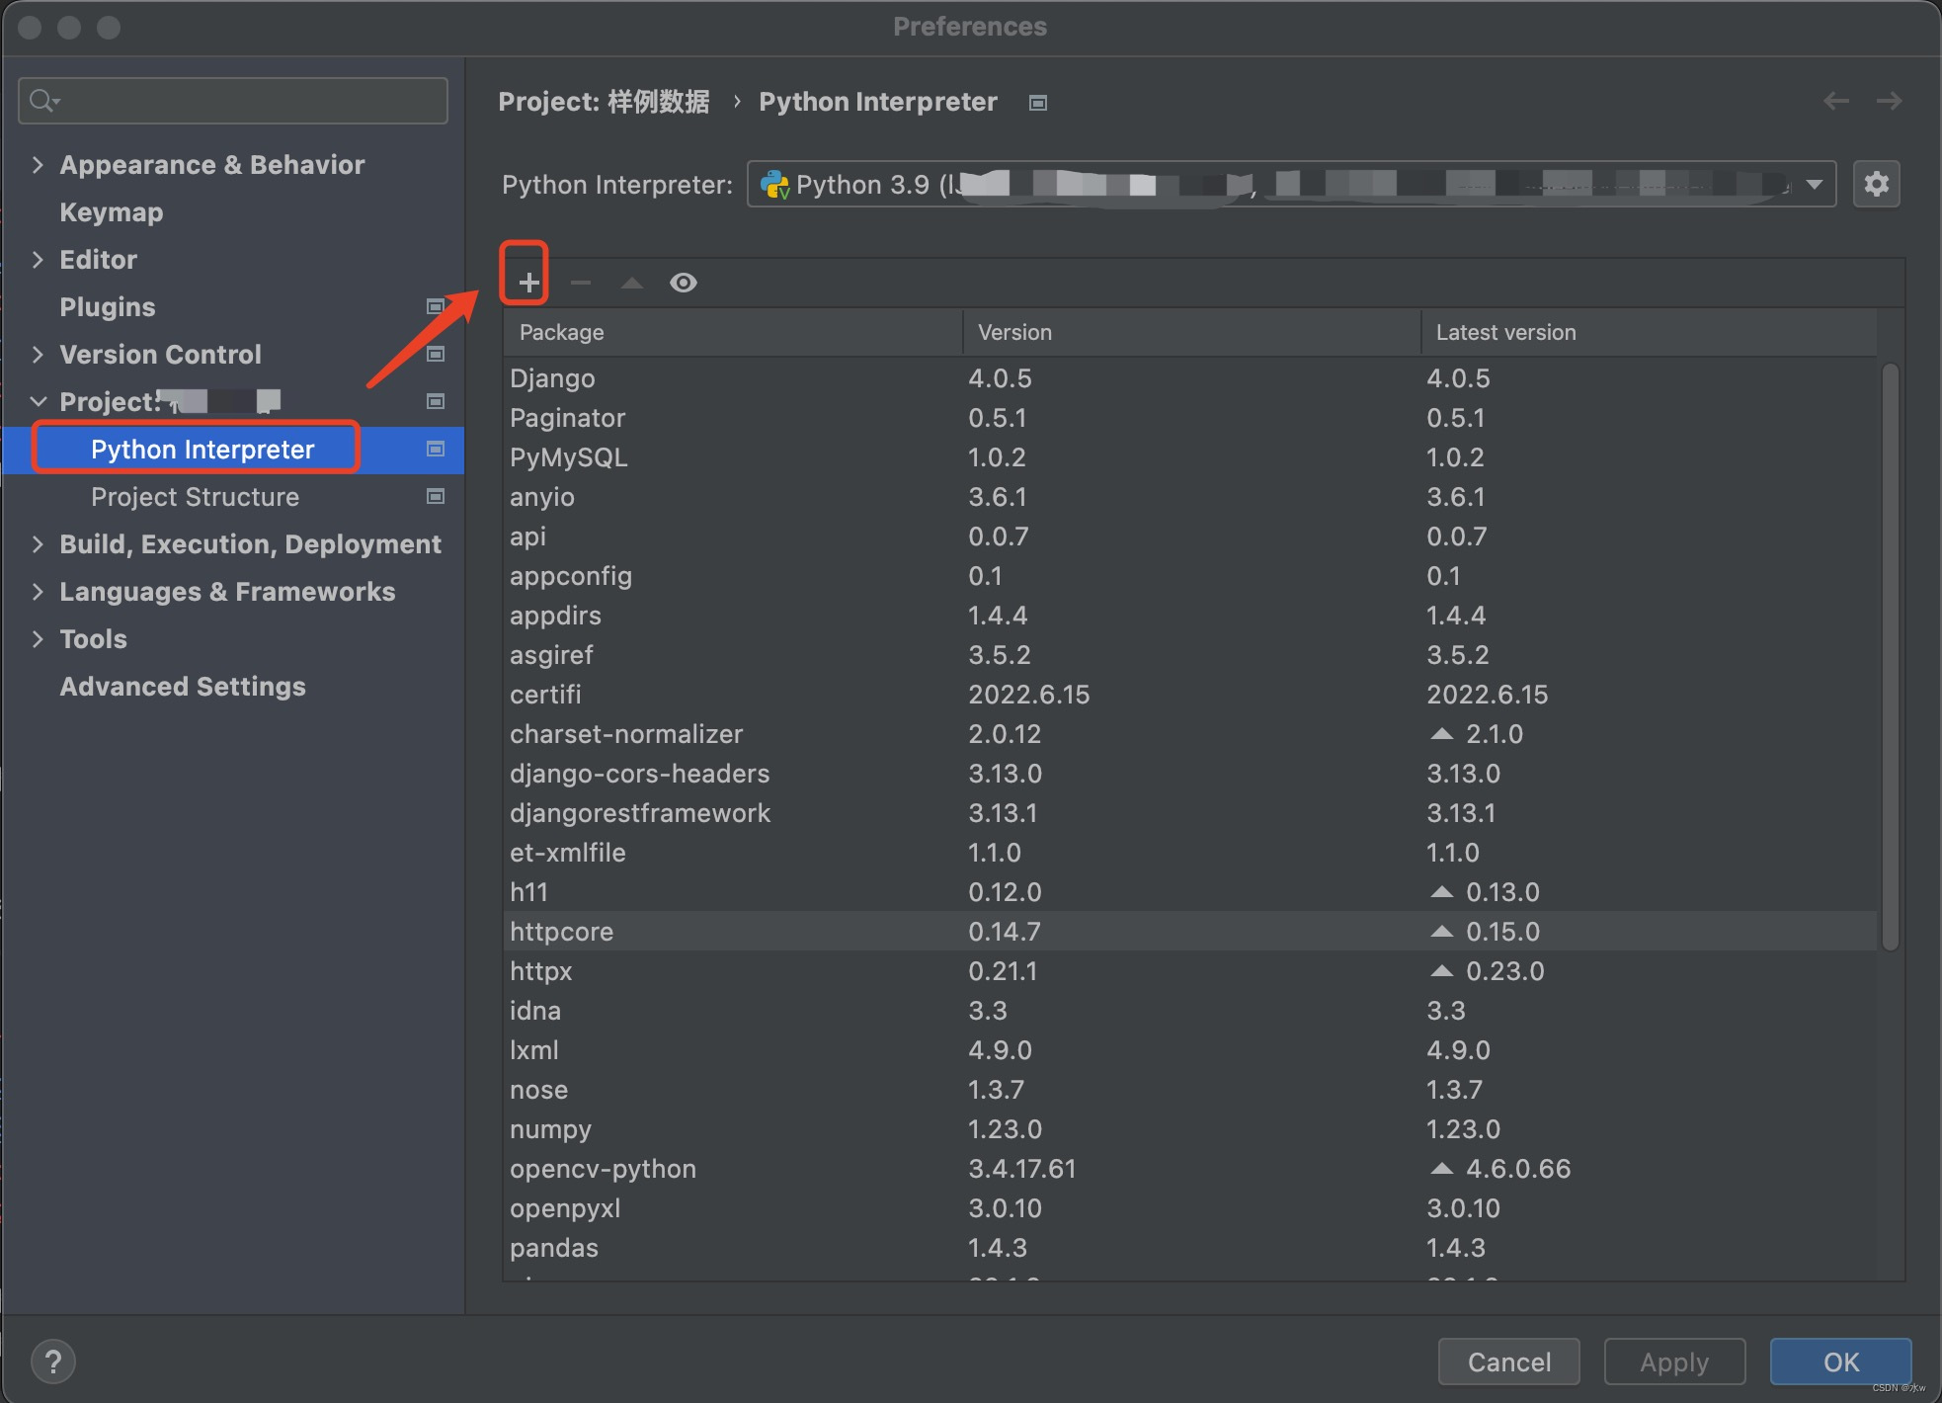Select Python Interpreter in left sidebar

(x=202, y=448)
